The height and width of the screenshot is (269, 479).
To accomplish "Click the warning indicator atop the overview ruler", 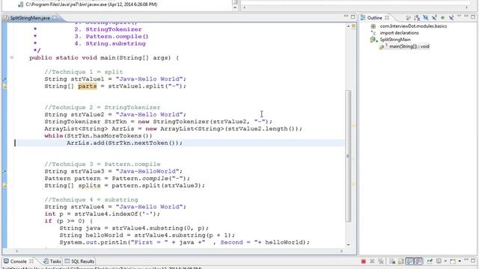I will pyautogui.click(x=353, y=26).
